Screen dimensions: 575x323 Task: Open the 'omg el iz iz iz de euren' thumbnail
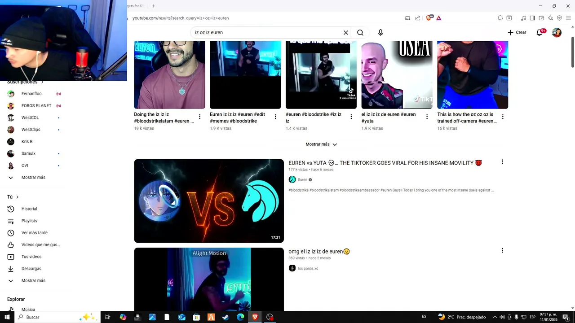209,279
